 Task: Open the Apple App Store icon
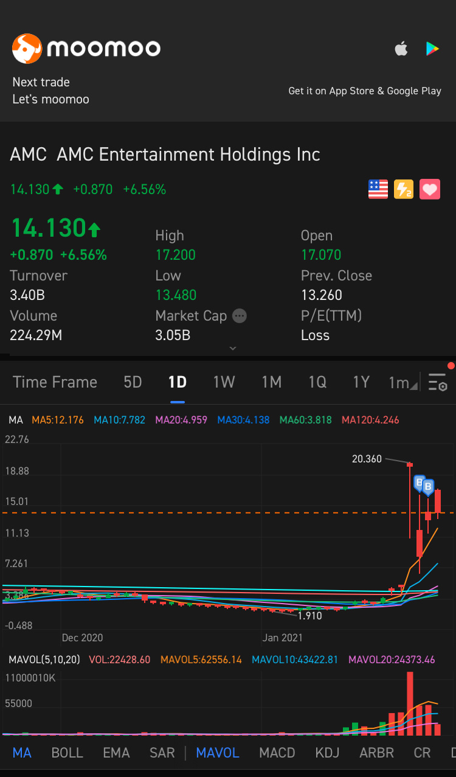click(x=401, y=49)
